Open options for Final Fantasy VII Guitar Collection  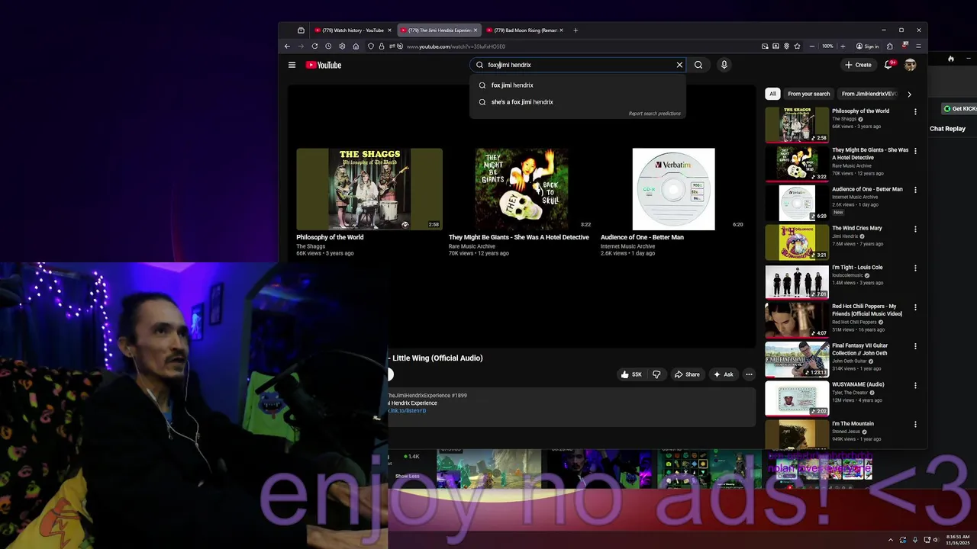pyautogui.click(x=915, y=346)
